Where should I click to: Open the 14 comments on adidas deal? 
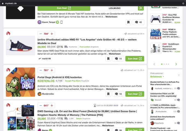(118, 59)
